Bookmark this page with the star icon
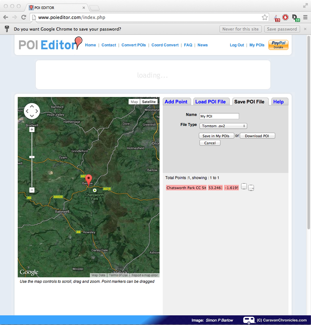Image resolution: width=311 pixels, height=325 pixels. (x=265, y=17)
